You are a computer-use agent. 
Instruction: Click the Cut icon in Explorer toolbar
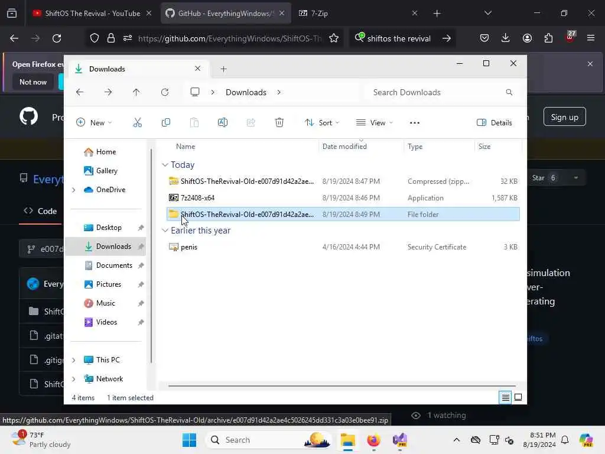point(137,123)
